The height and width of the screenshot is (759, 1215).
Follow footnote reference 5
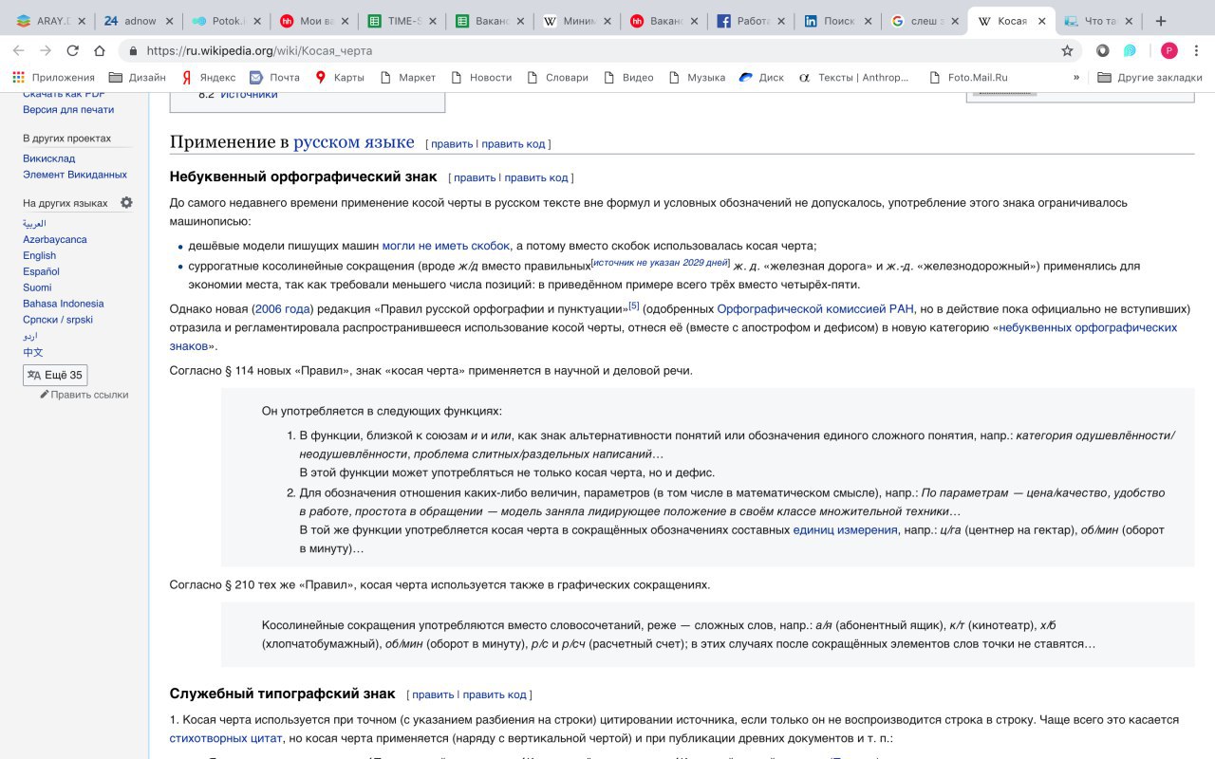[x=634, y=305]
